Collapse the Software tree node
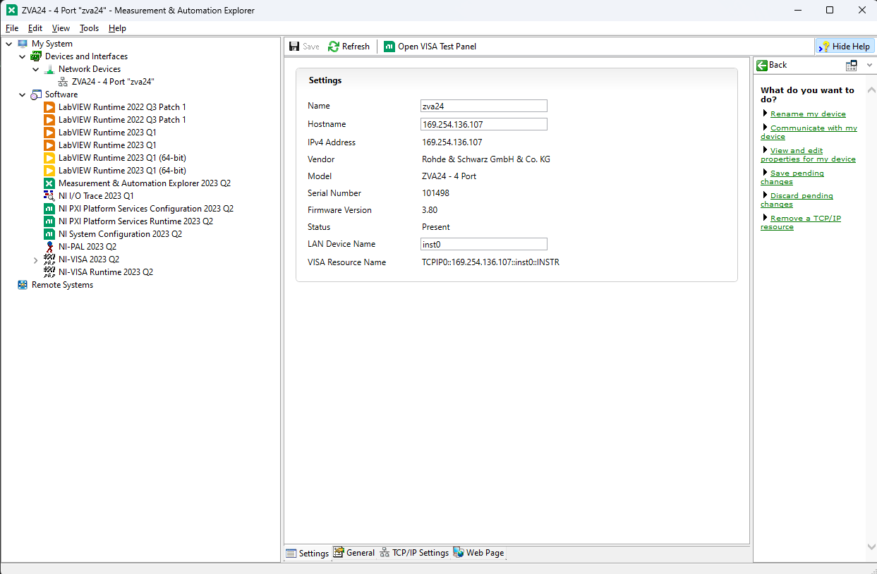This screenshot has width=877, height=574. [23, 94]
